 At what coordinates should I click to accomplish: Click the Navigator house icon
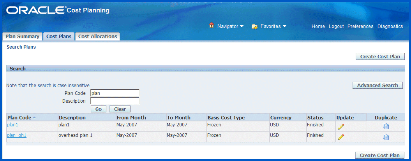(x=212, y=25)
